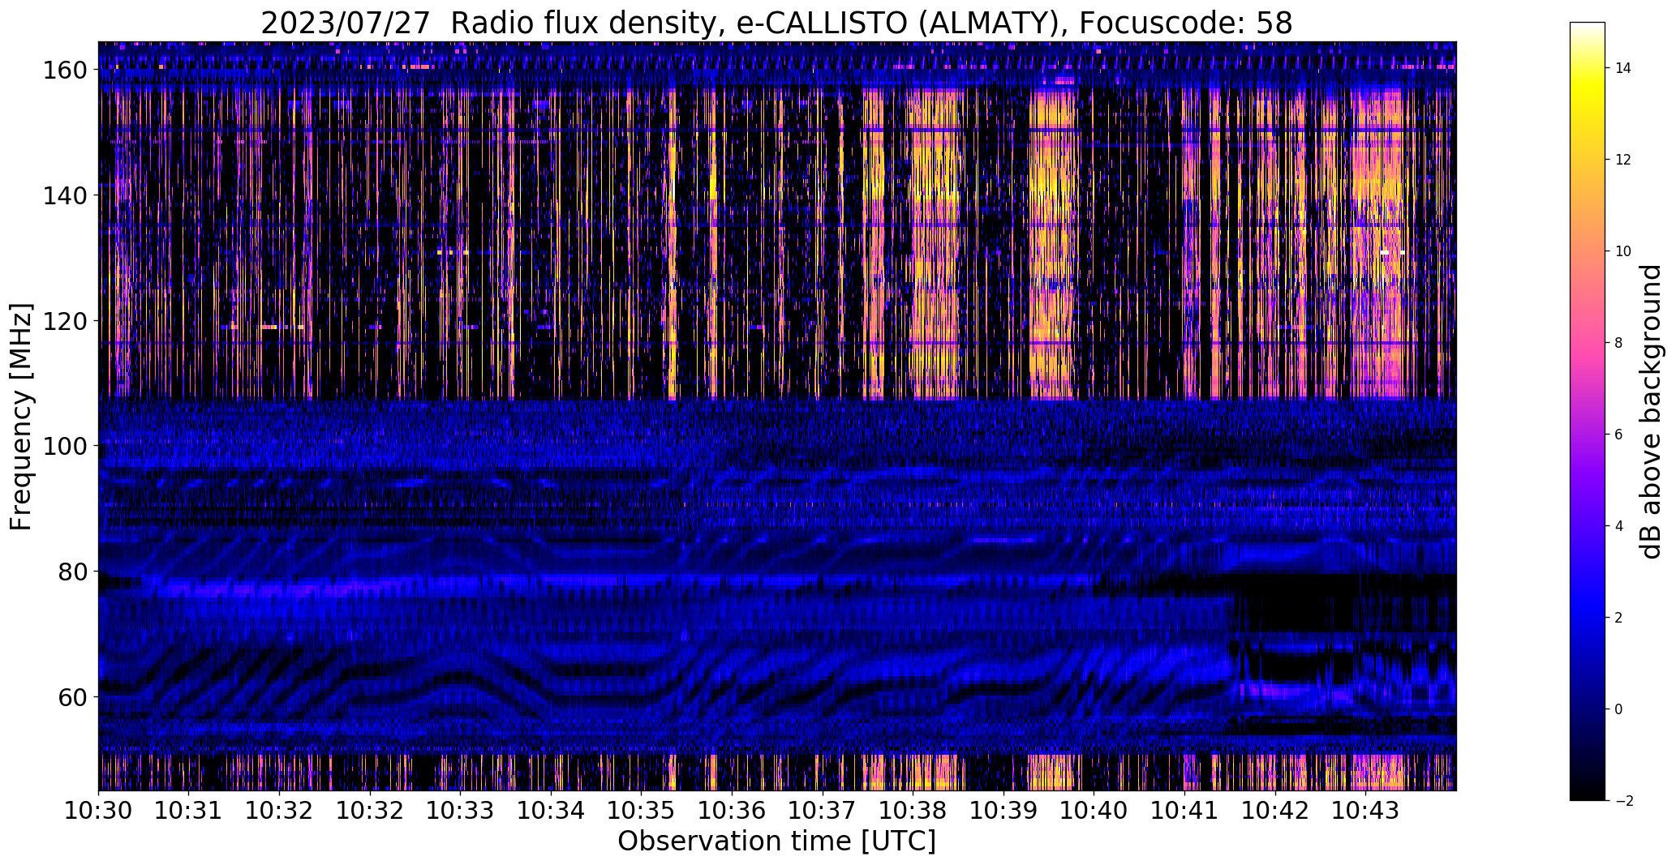Click the 'Observation time [UTC]' x-axis label
Screen dimensions: 1676x865
click(x=776, y=841)
